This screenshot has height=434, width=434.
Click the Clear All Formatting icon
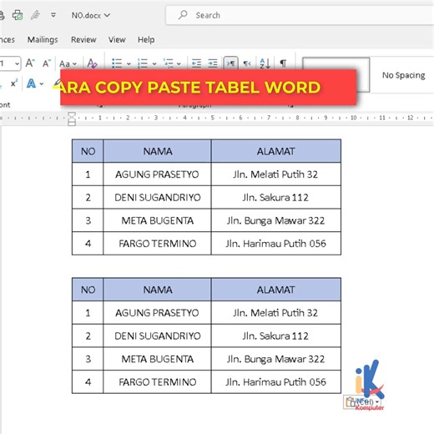[x=92, y=63]
